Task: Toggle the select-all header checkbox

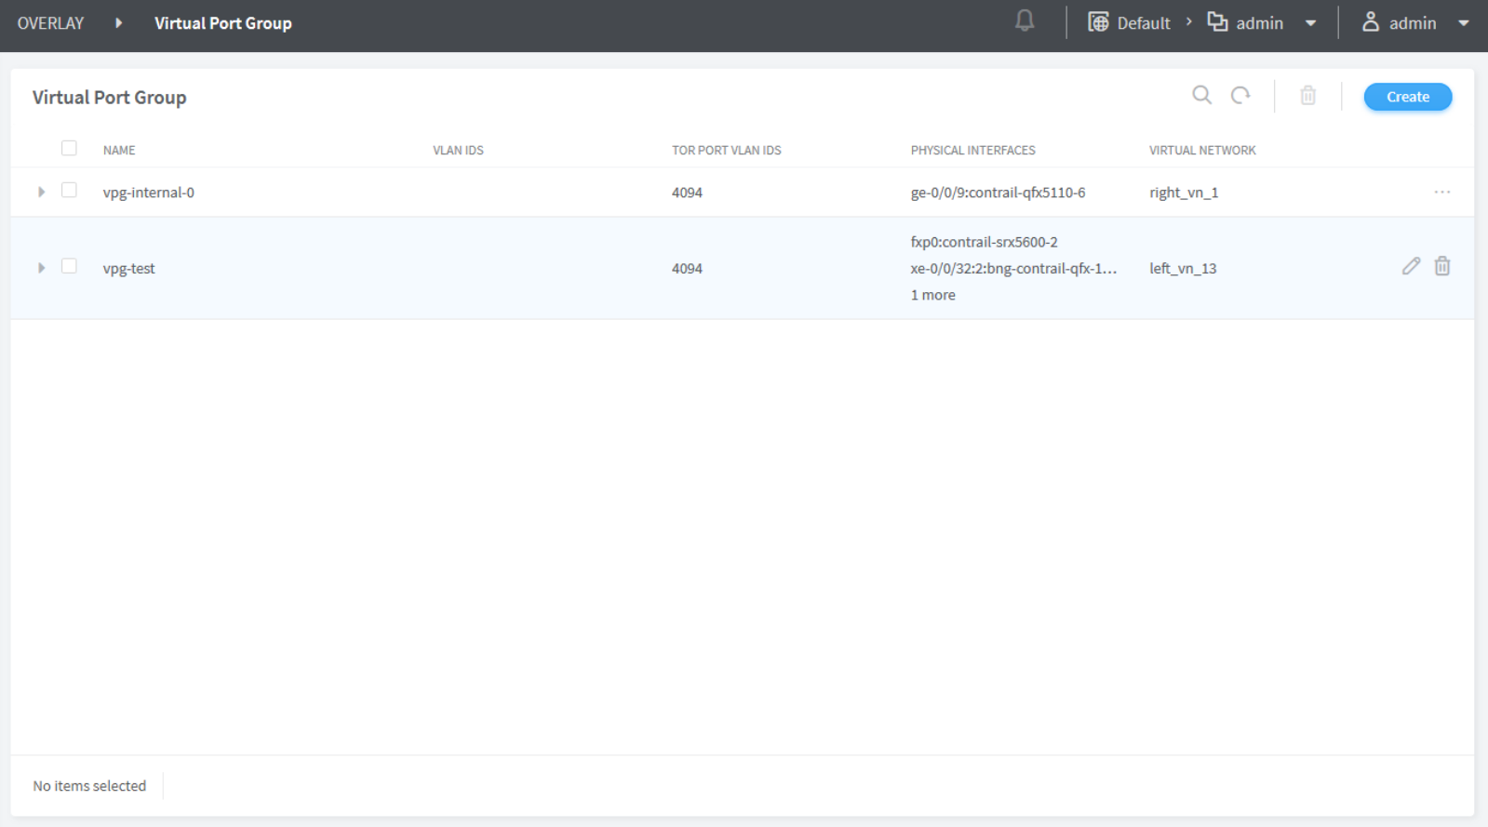Action: click(69, 148)
